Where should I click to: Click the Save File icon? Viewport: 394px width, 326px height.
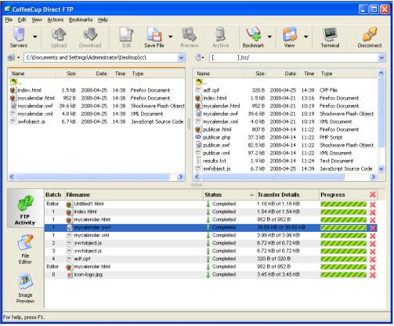click(154, 34)
